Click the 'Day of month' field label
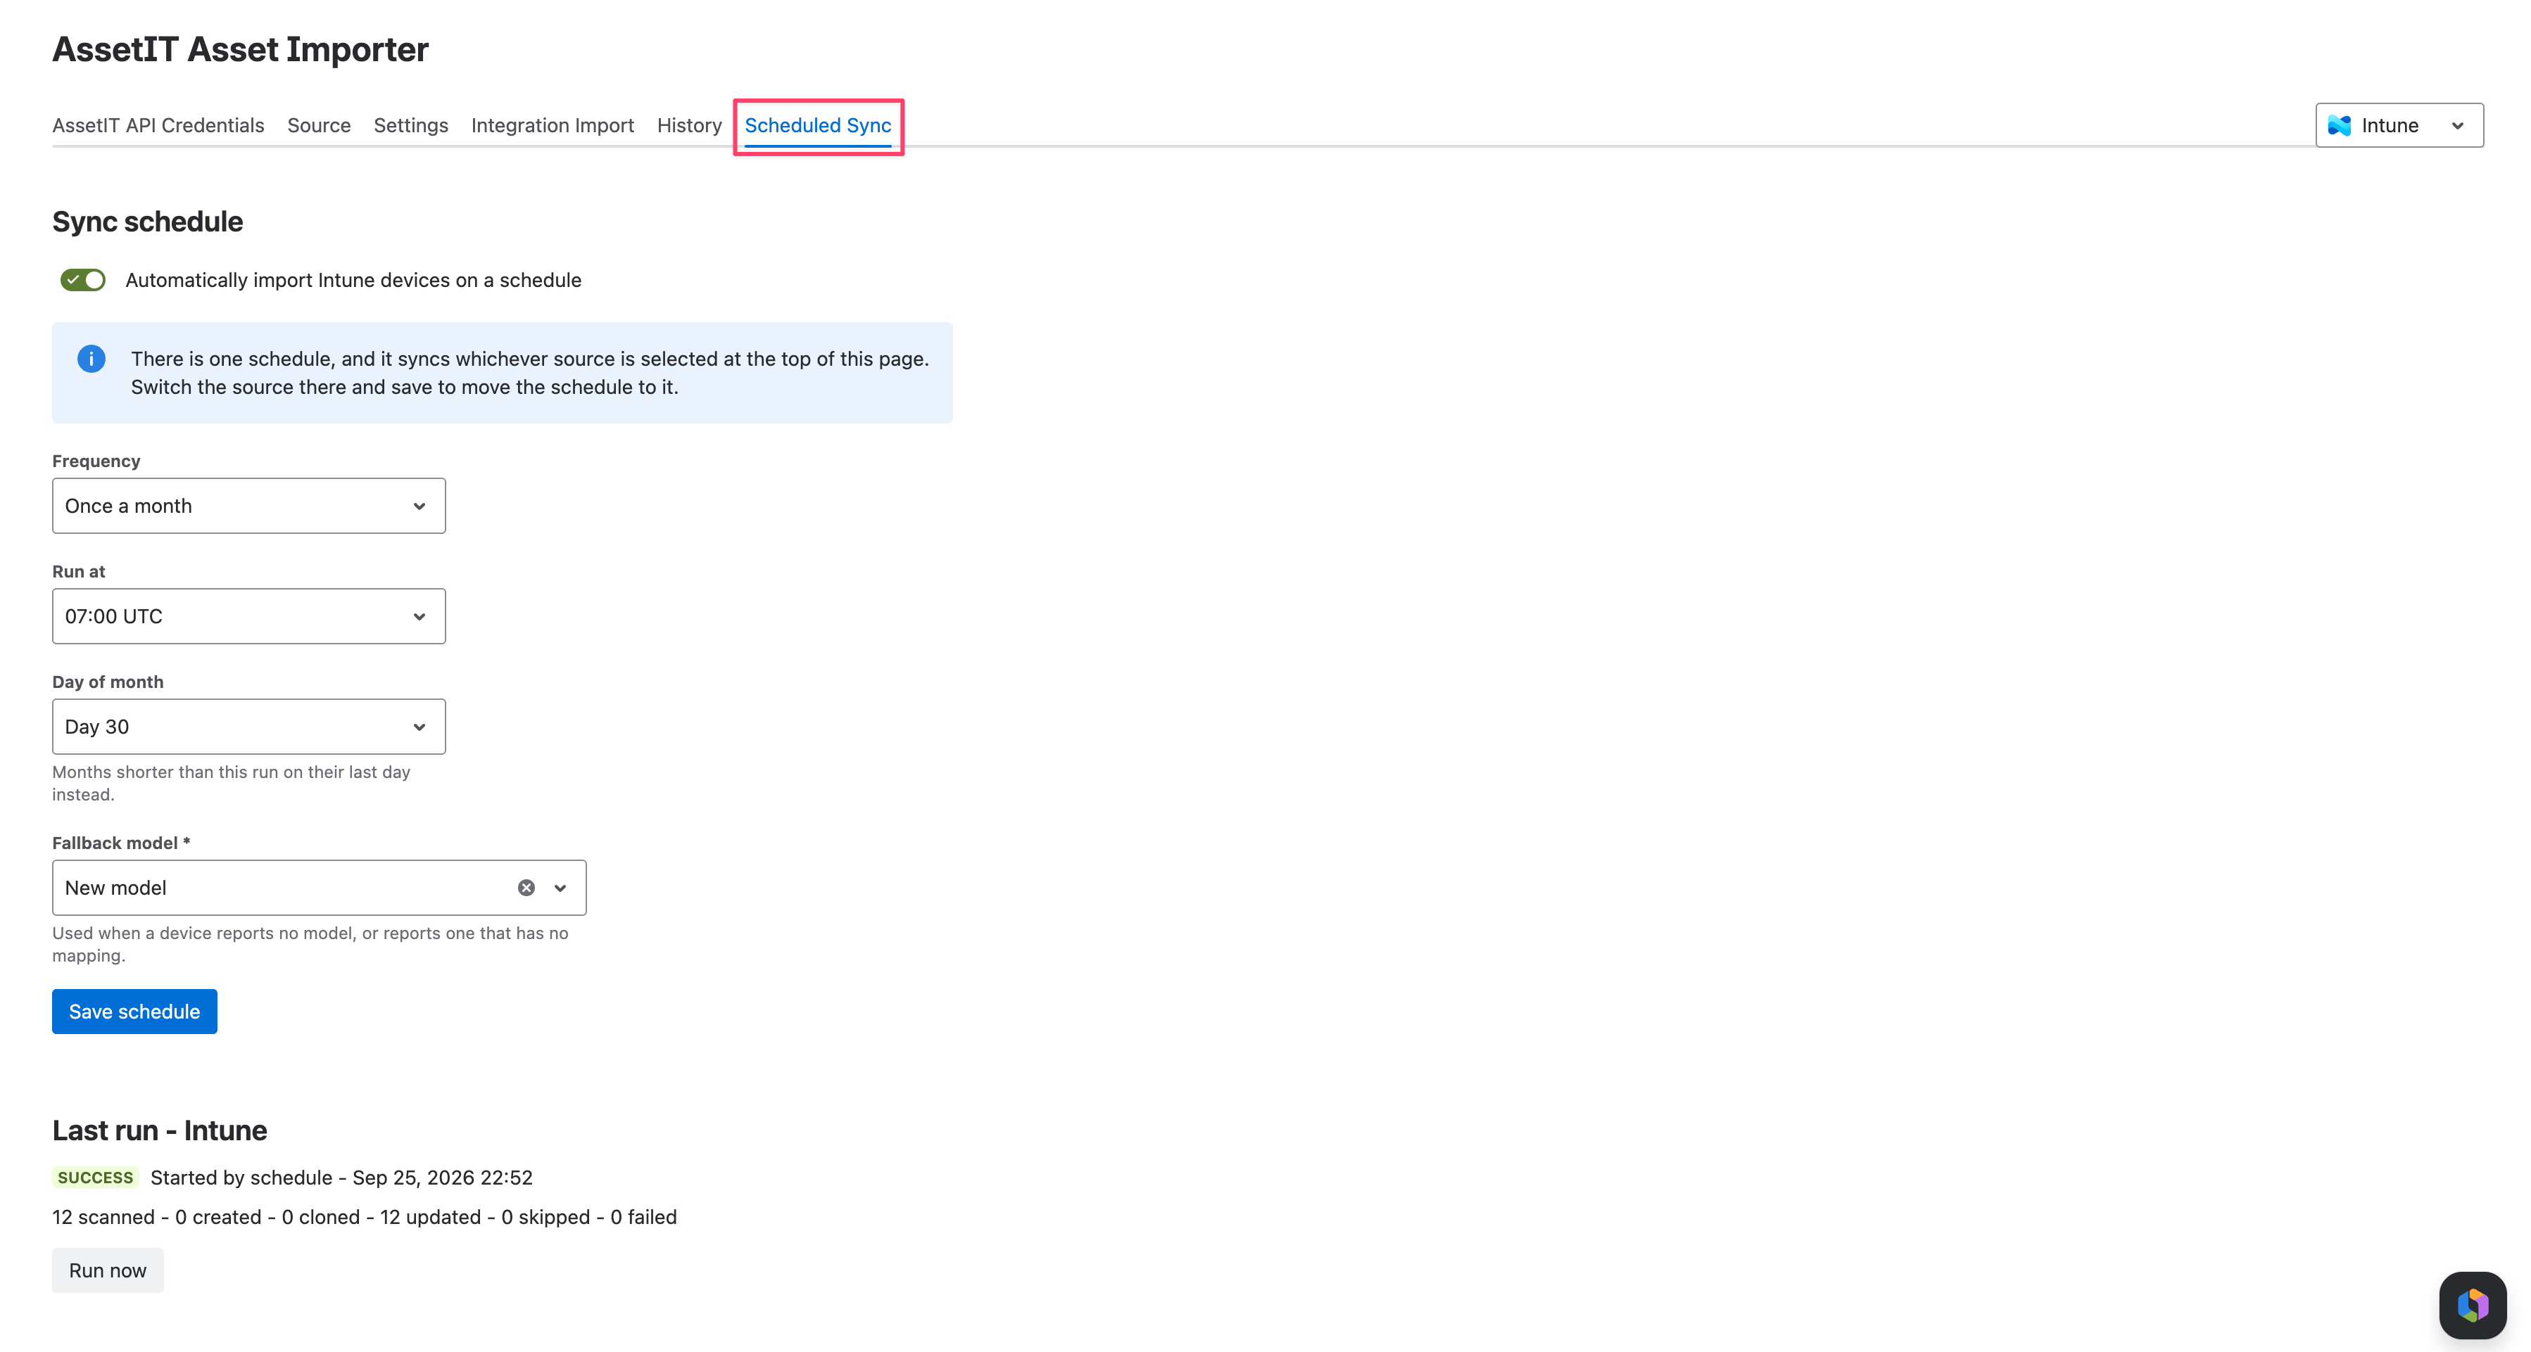Viewport: 2531px width, 1352px height. pos(108,682)
